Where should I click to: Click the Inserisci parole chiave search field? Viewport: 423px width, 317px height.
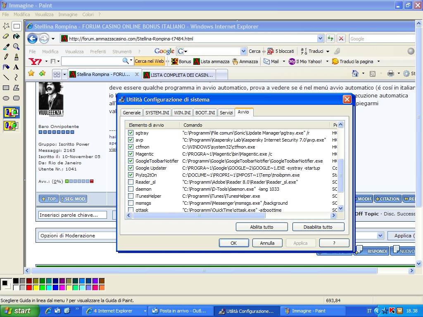pos(73,215)
